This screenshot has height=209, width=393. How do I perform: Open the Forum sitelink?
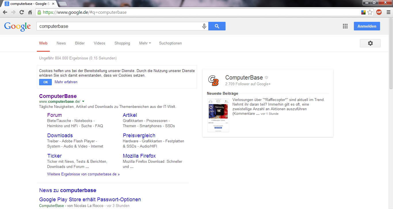[x=54, y=115]
